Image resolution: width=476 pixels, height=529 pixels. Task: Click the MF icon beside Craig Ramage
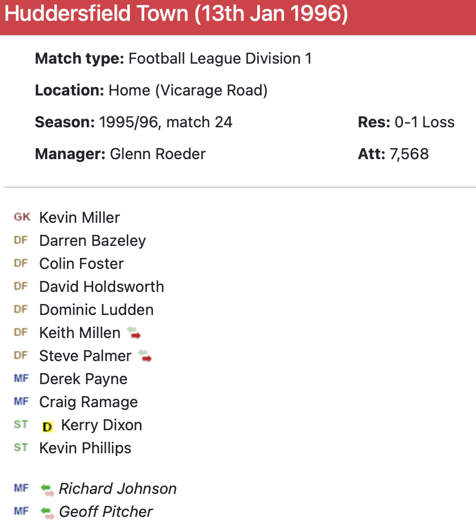coord(21,402)
